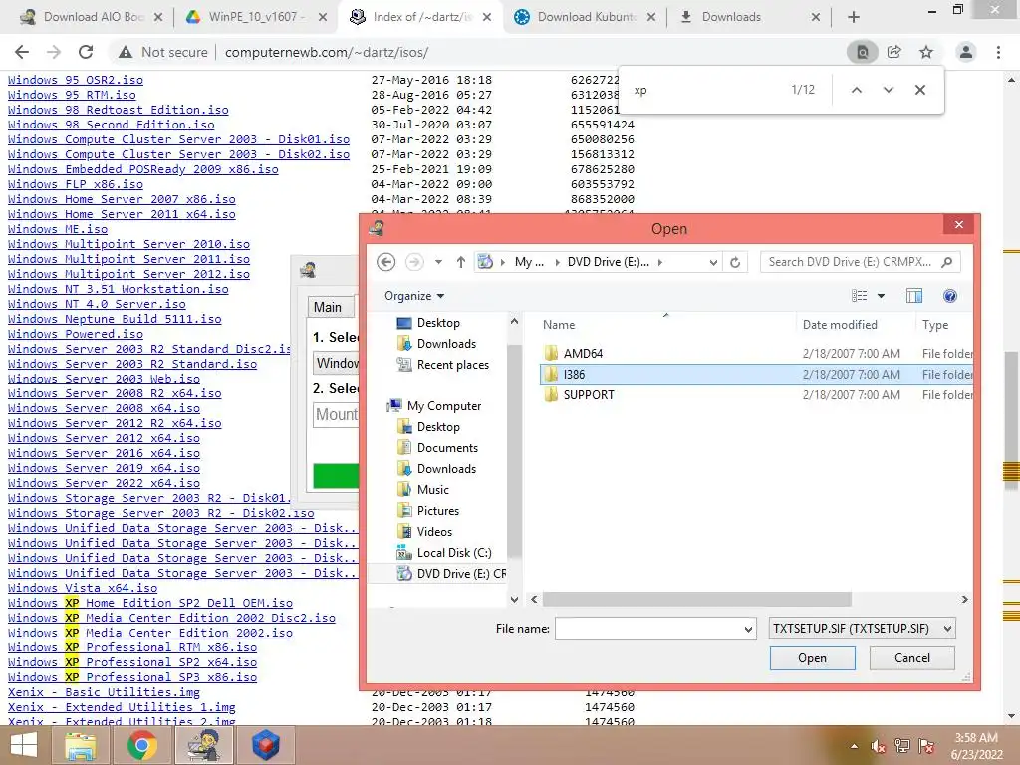This screenshot has width=1020, height=765.
Task: Open the address bar path history dropdown
Action: tap(713, 262)
